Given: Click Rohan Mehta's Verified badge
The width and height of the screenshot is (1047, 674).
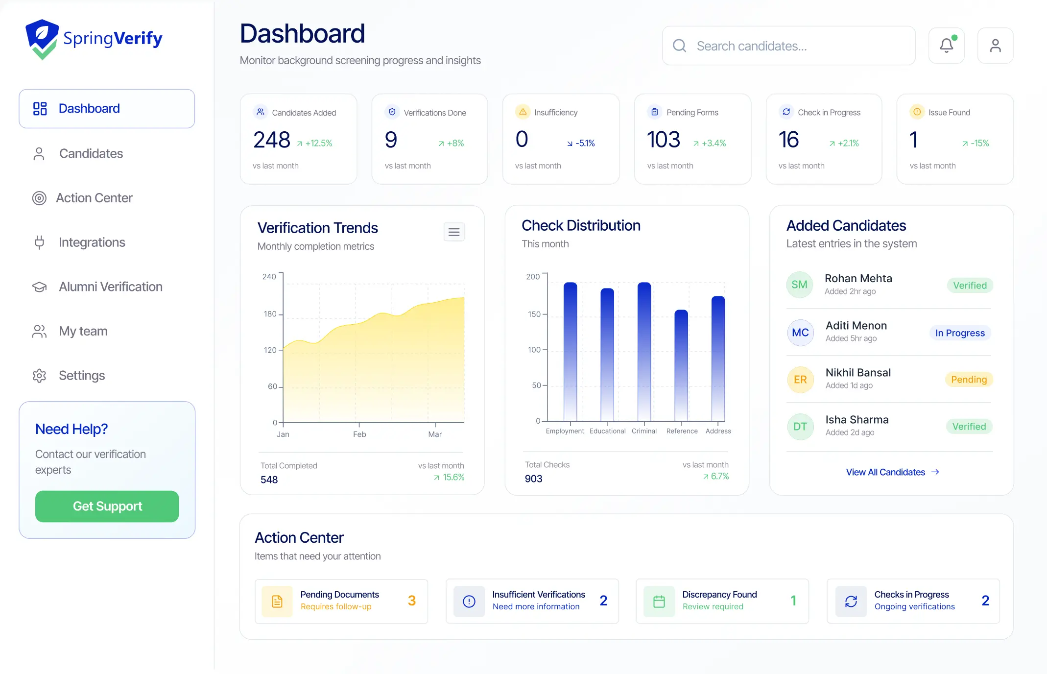Looking at the screenshot, I should (970, 286).
